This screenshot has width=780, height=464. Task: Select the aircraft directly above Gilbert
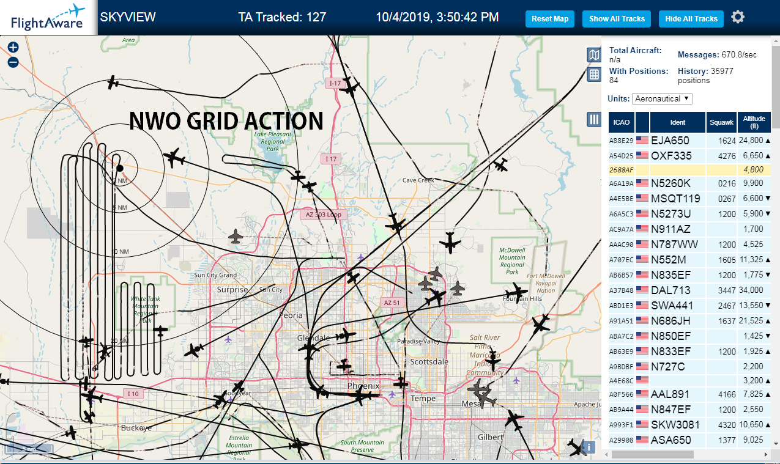click(515, 420)
